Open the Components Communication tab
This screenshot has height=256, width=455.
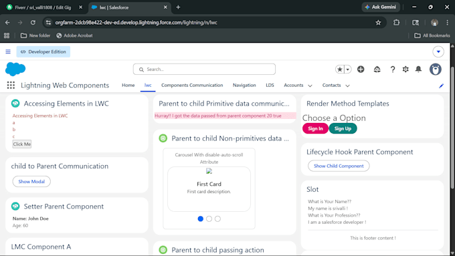192,86
